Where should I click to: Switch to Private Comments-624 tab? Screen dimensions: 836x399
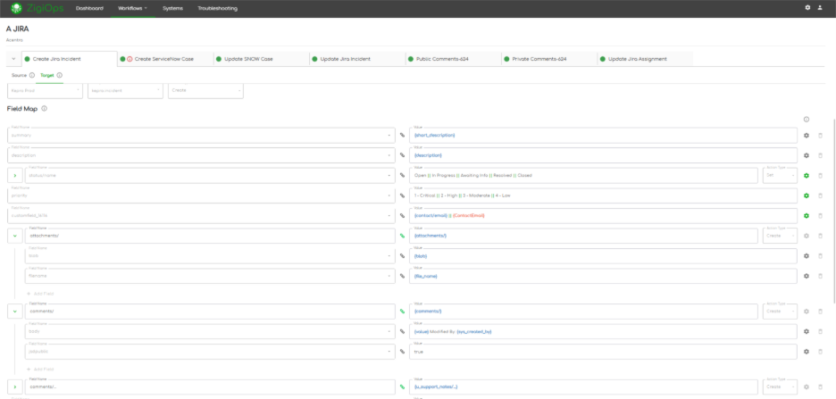point(549,59)
